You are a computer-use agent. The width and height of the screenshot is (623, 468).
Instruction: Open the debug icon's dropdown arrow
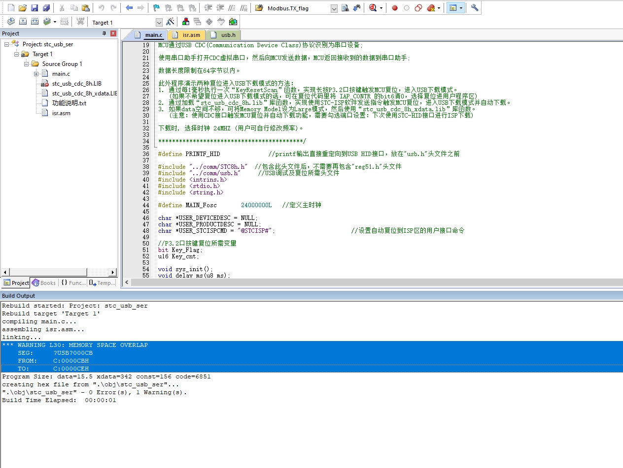[381, 8]
